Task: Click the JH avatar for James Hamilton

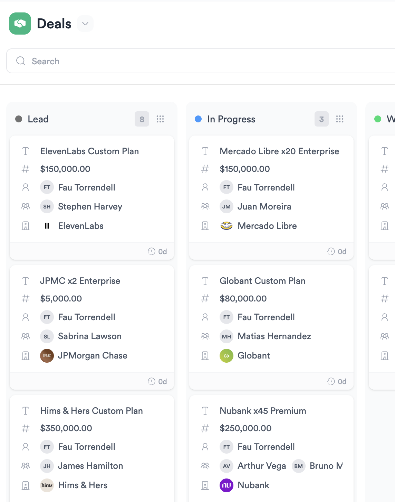Action: (47, 466)
